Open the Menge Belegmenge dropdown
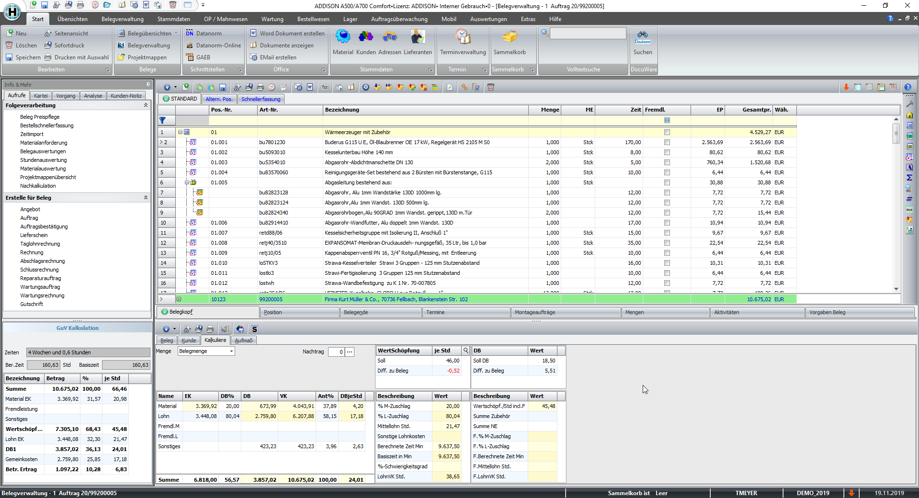 point(231,351)
